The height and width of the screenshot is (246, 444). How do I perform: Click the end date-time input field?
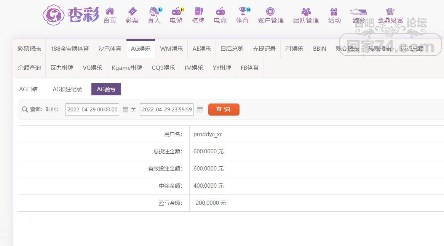coord(167,109)
